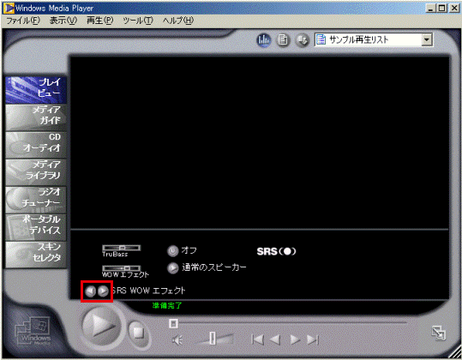Open the ファイル(F) menu
This screenshot has height=360, width=462.
coord(23,21)
